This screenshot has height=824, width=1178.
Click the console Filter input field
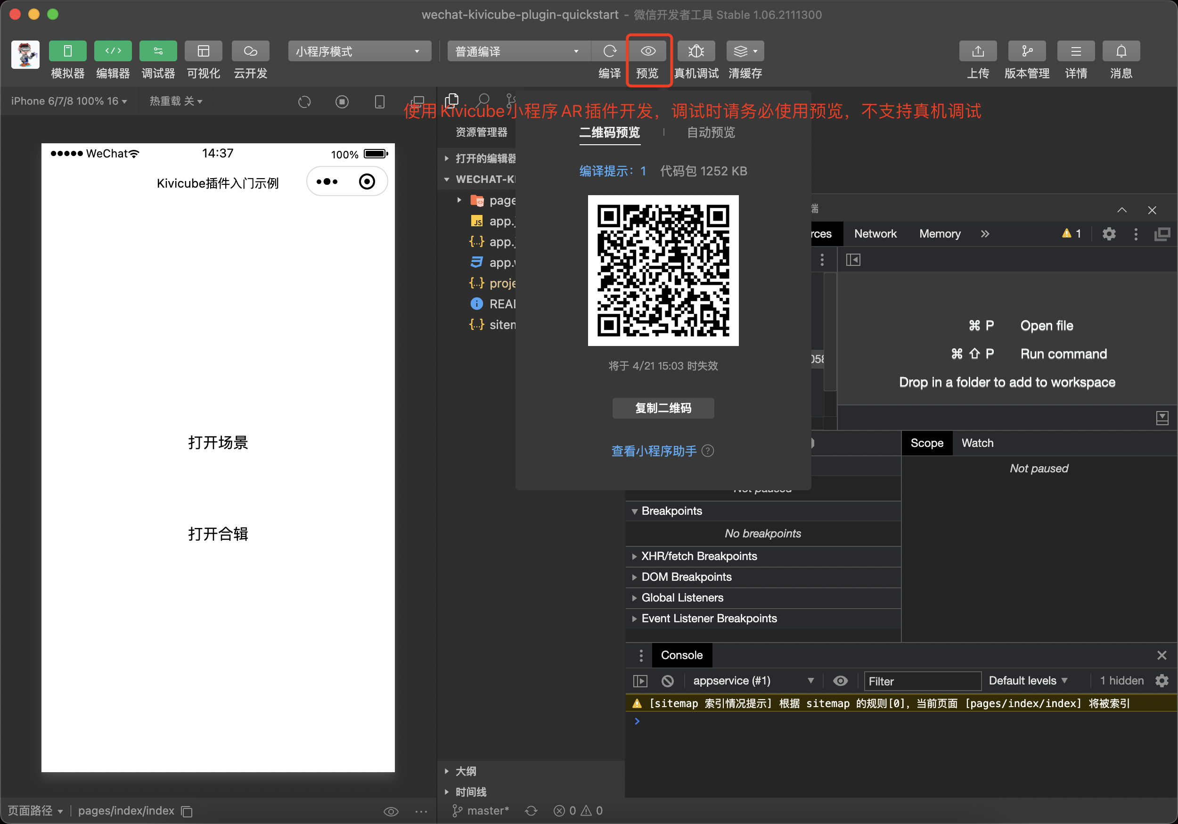922,681
